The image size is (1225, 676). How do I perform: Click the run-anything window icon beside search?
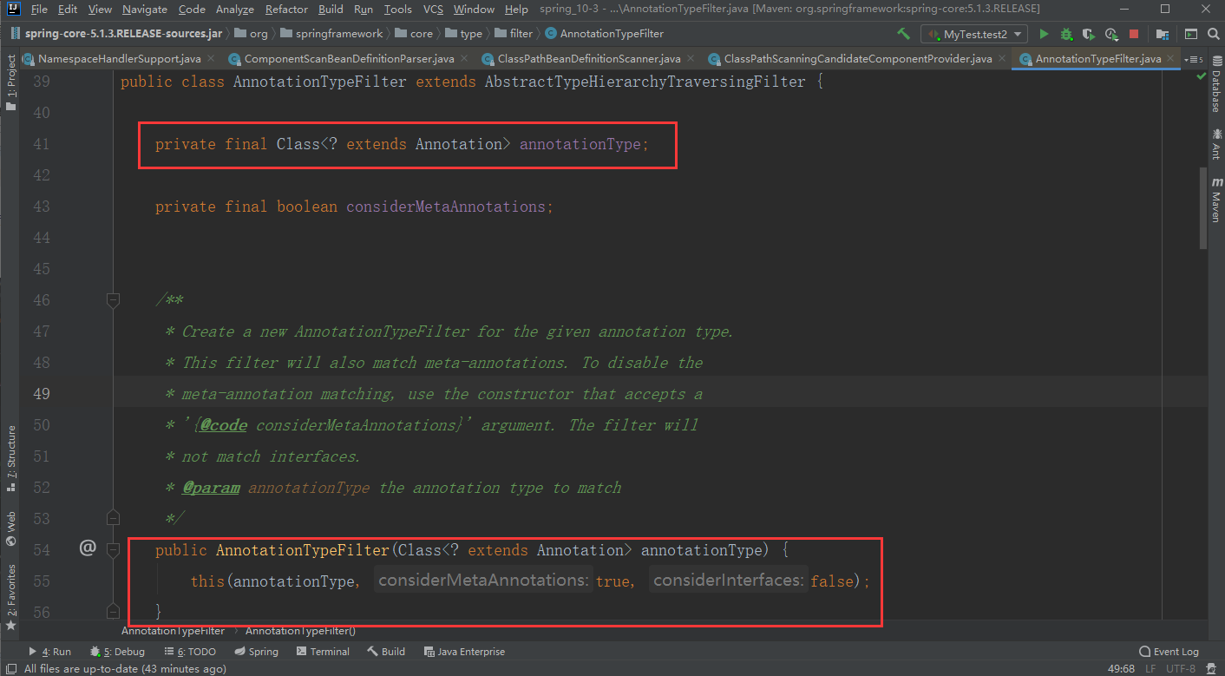(x=1191, y=34)
